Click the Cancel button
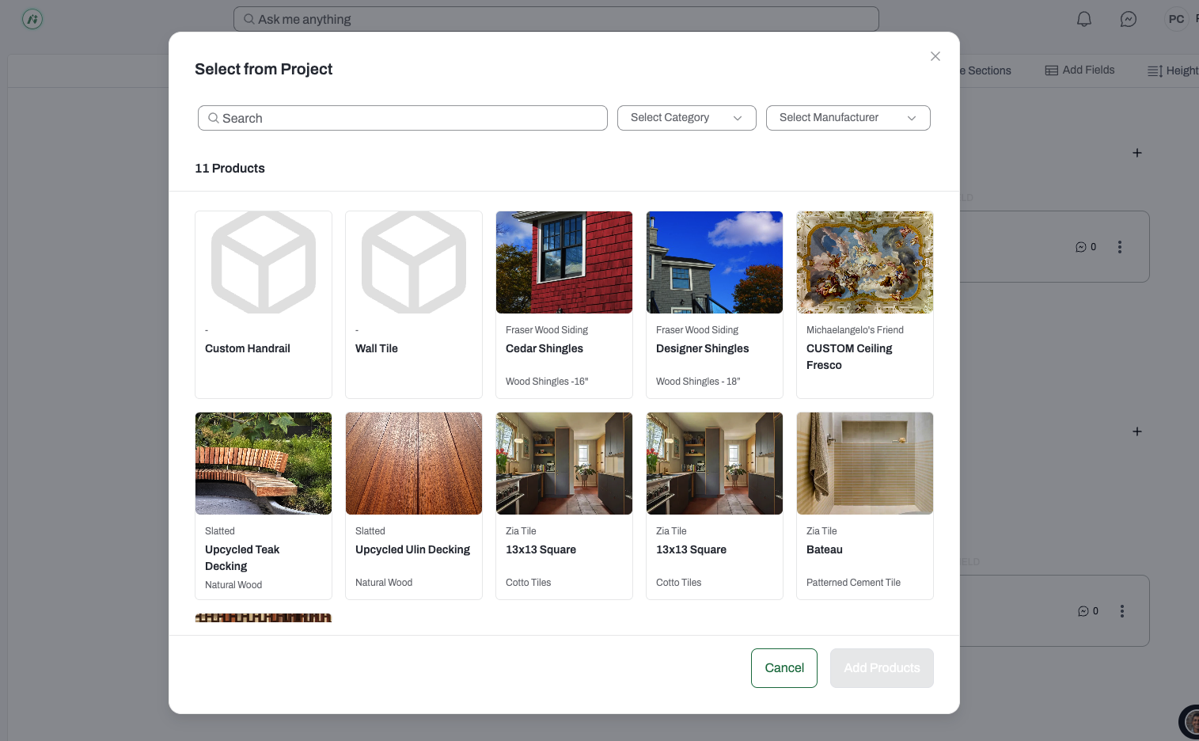This screenshot has width=1199, height=741. (784, 668)
